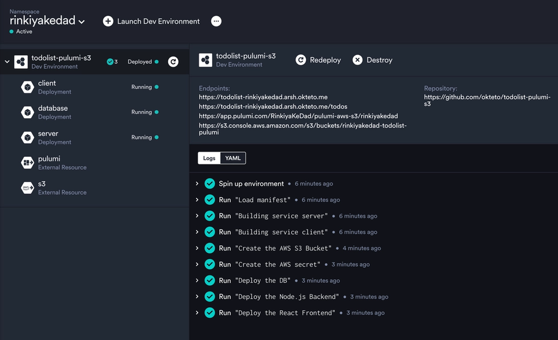
Task: Click the server deployment hexagon icon
Action: [27, 138]
